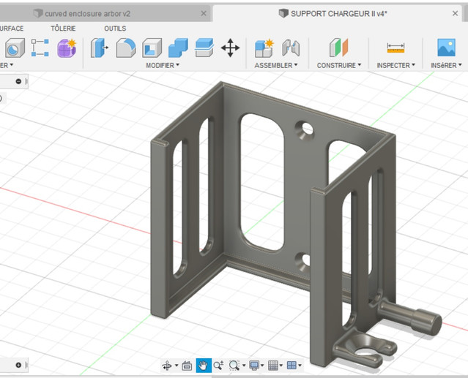Open the ASSEMBLER dropdown menu
This screenshot has height=378, width=468.
[x=276, y=66]
